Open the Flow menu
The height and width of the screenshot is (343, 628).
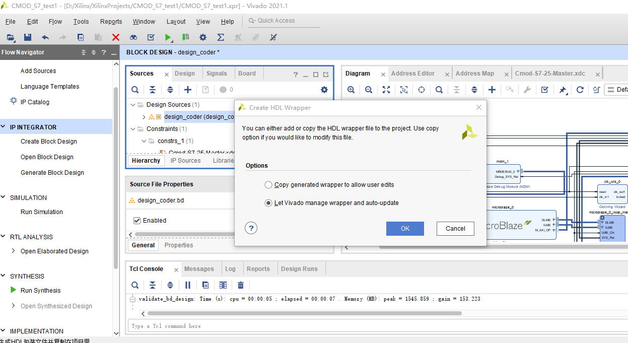pyautogui.click(x=55, y=22)
